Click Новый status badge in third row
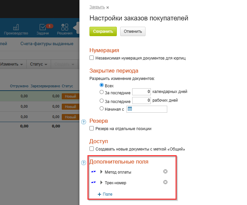The height and width of the screenshot is (205, 247). pos(70,117)
